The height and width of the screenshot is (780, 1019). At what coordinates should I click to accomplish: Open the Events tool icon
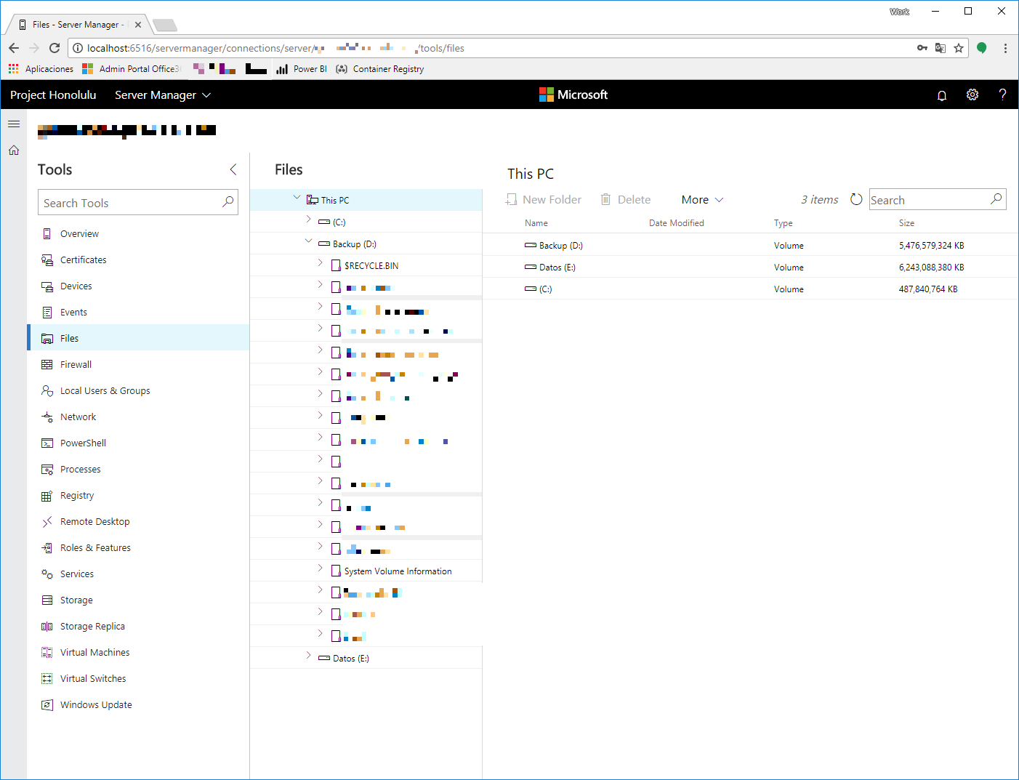(x=47, y=313)
